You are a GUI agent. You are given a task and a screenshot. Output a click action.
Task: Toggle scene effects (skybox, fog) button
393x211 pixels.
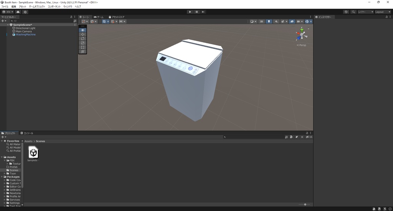point(283,21)
